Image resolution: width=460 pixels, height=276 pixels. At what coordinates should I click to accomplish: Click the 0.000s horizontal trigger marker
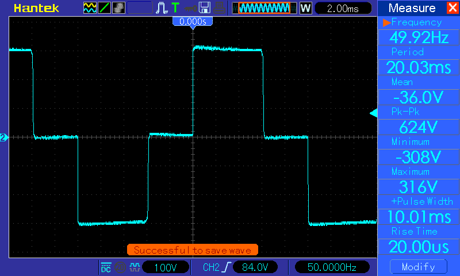click(193, 21)
